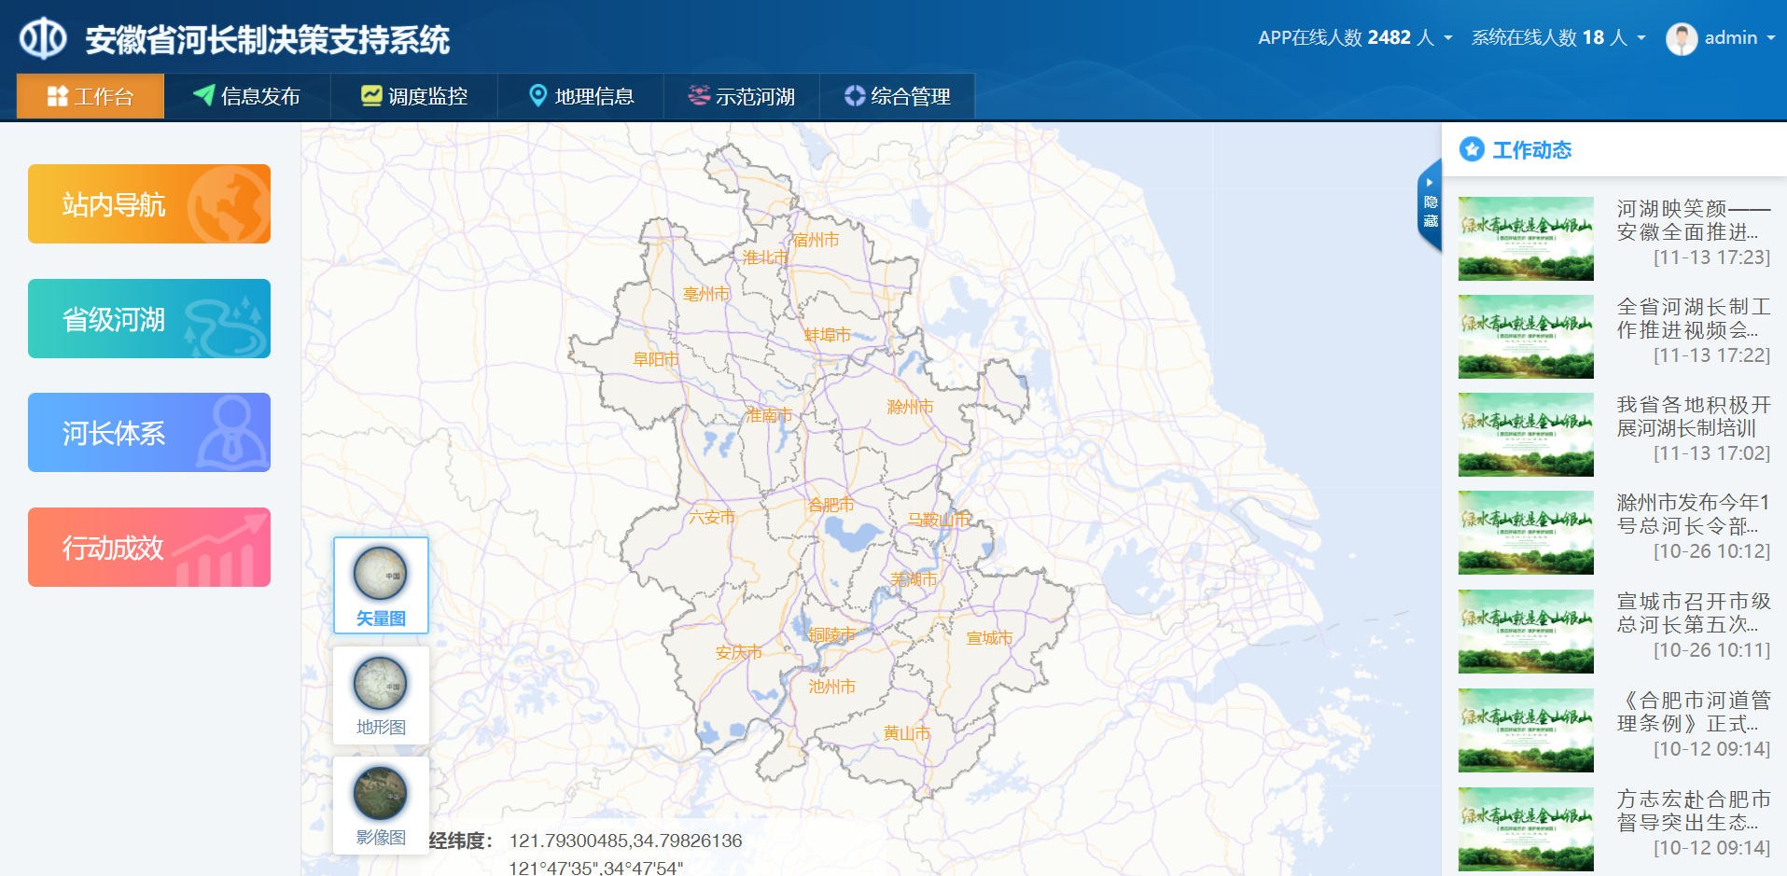Image resolution: width=1787 pixels, height=876 pixels.
Task: Switch map to 地形图 terrain layer
Action: pos(381,695)
